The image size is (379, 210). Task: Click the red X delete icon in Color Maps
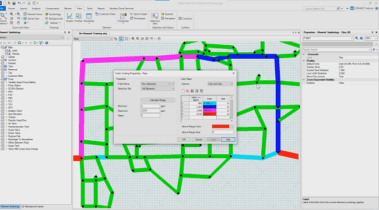[187, 91]
